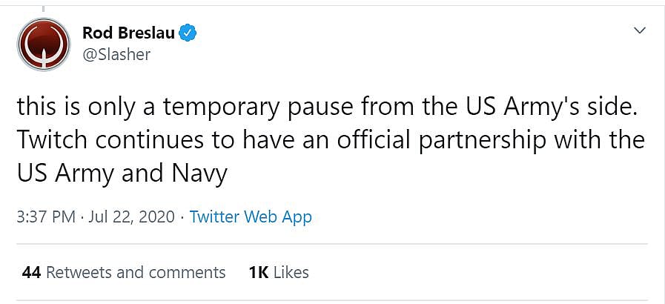Click the blue verified badge
The width and height of the screenshot is (665, 304).
click(x=189, y=33)
